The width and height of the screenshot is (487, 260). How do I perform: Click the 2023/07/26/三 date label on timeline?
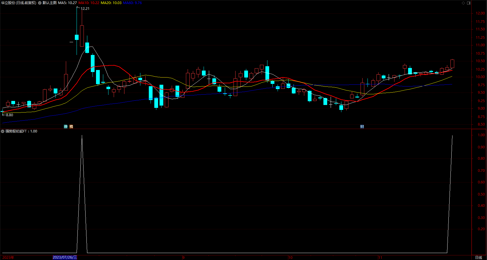65,258
